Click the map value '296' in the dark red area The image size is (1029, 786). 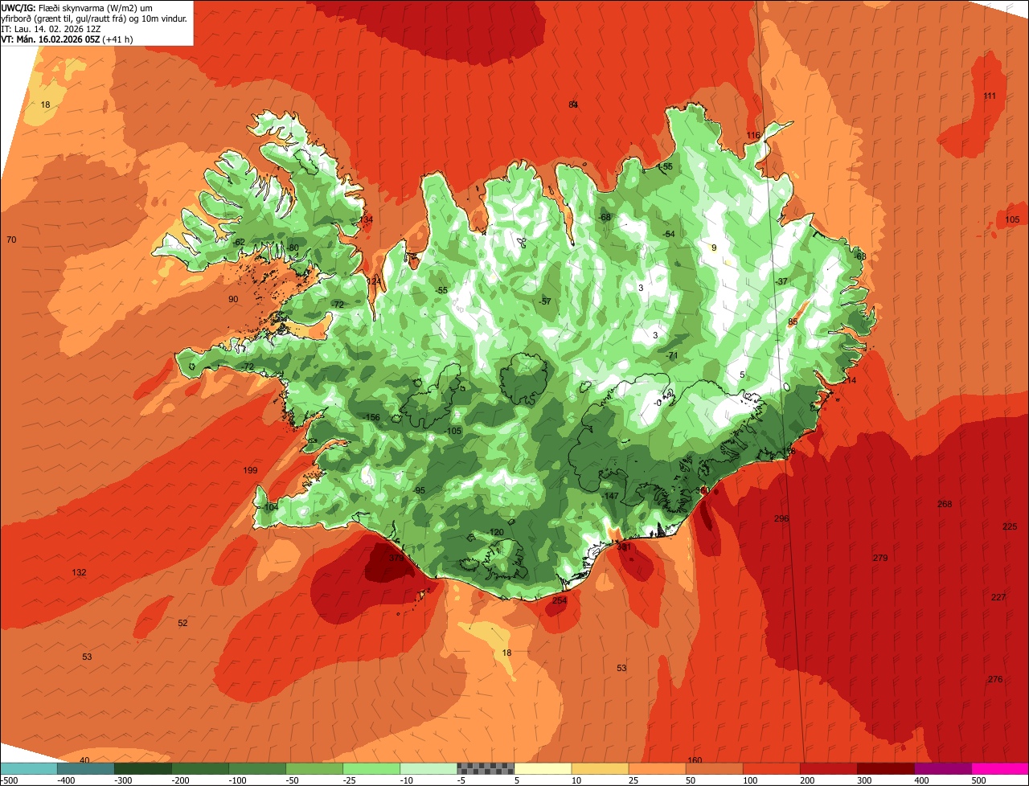point(781,518)
